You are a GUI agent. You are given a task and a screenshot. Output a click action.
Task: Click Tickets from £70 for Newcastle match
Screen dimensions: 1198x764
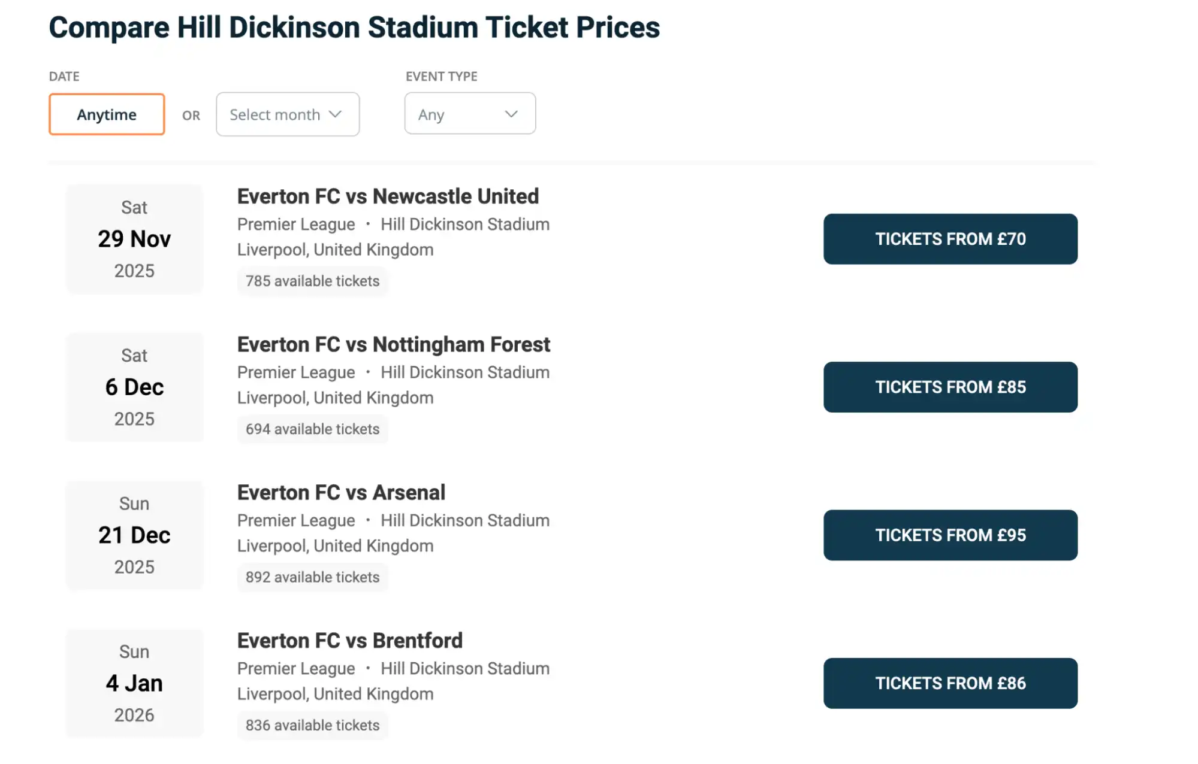click(950, 239)
